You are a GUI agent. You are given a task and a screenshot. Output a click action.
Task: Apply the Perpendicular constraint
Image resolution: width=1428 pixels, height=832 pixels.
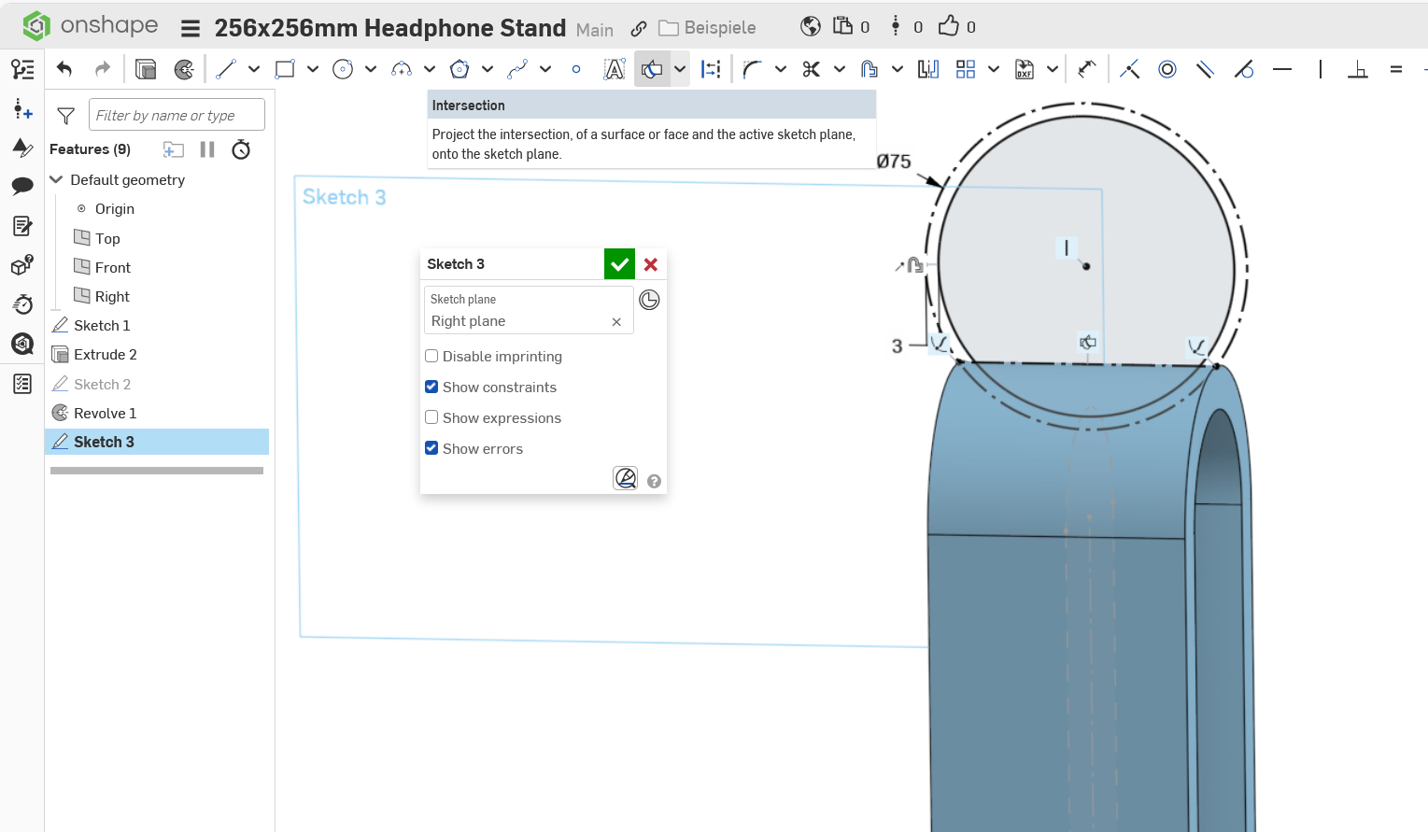(x=1358, y=69)
